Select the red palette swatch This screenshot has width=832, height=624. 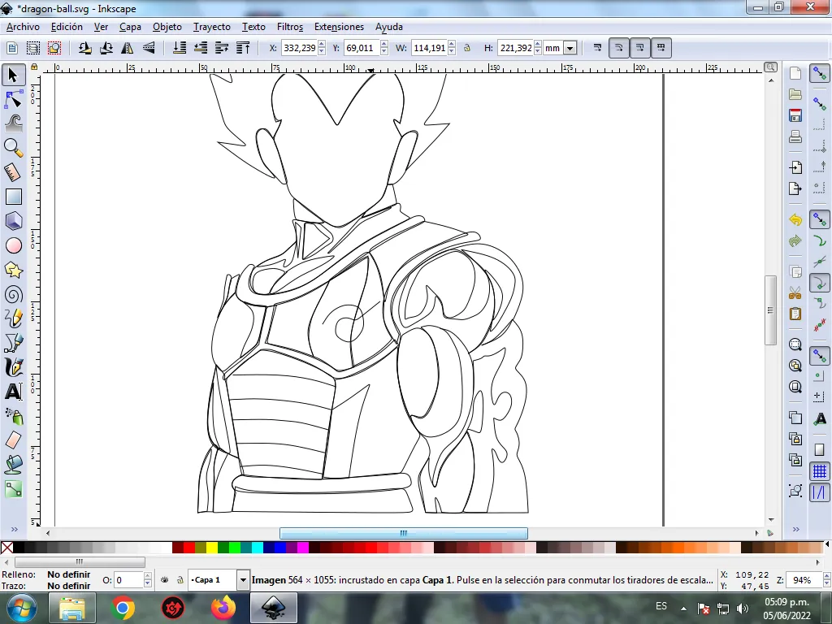(188, 548)
